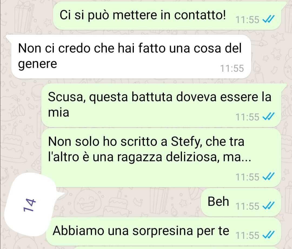The width and height of the screenshot is (292, 249).
Task: Select received message 'Non ci credo che hai fatto'
Action: coord(130,57)
